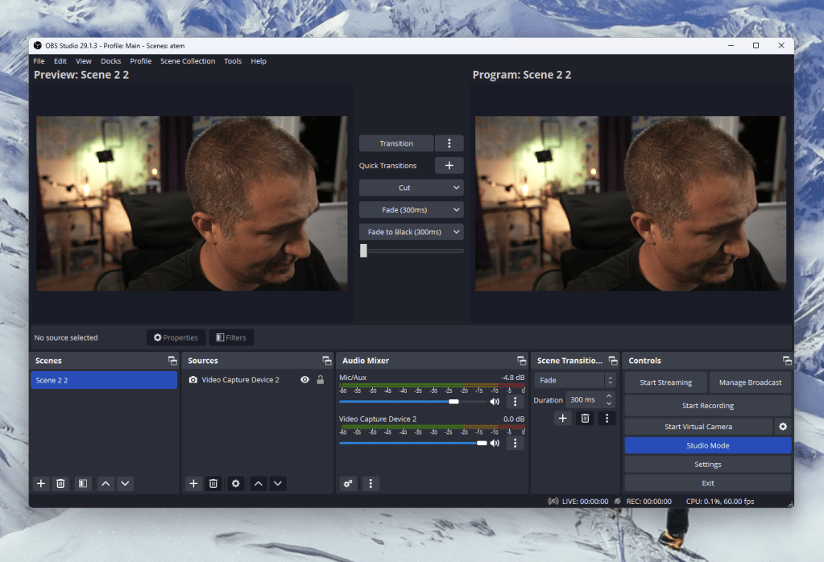Move scene up with arrow icon
824x562 pixels.
(x=106, y=483)
